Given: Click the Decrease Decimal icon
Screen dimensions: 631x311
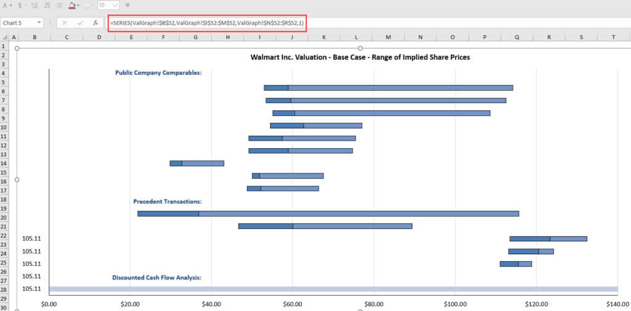Looking at the screenshot, I should pyautogui.click(x=47, y=5).
